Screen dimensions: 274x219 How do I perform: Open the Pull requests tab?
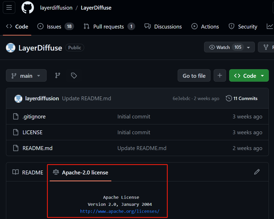coord(109,27)
